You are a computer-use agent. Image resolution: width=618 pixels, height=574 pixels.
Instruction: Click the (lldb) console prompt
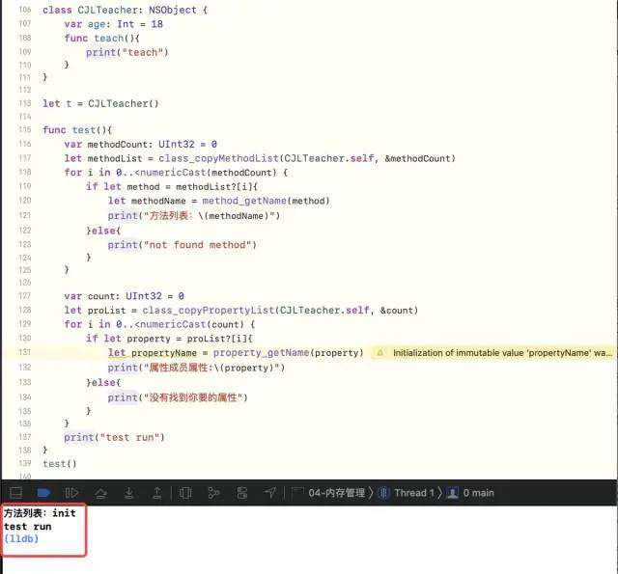click(x=21, y=538)
